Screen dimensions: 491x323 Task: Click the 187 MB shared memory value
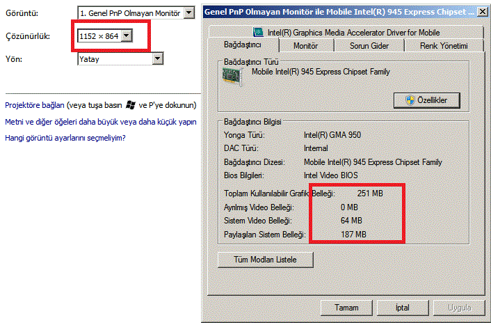(x=353, y=235)
